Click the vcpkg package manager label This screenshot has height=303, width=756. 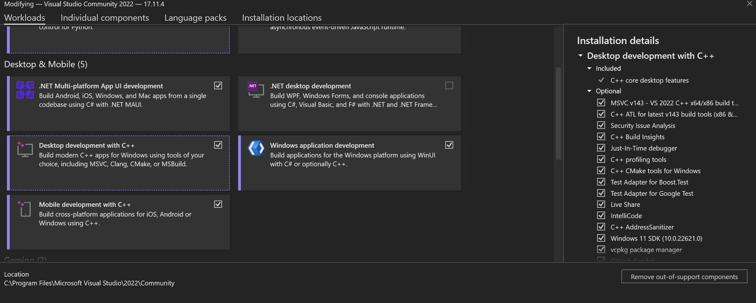646,250
